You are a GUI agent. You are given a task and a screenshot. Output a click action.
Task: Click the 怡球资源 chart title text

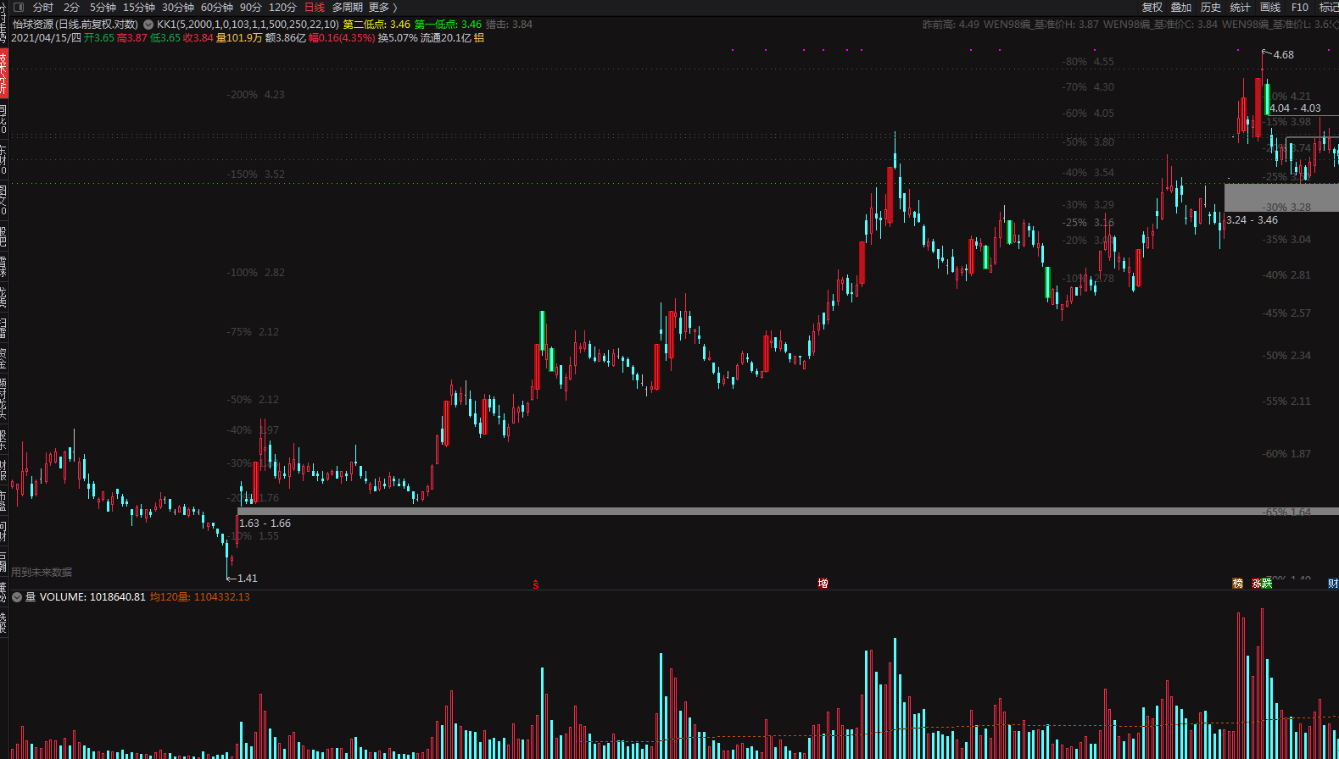click(75, 25)
